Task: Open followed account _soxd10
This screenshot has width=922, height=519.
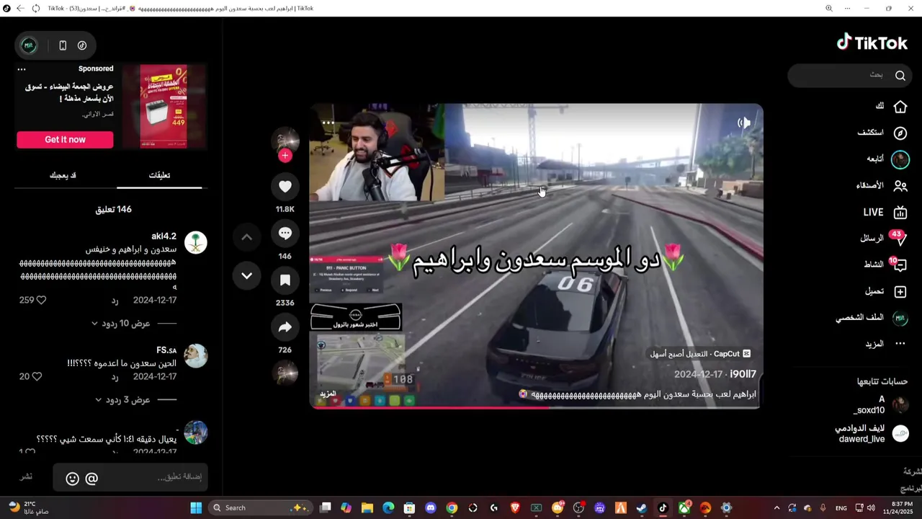Action: [x=880, y=405]
